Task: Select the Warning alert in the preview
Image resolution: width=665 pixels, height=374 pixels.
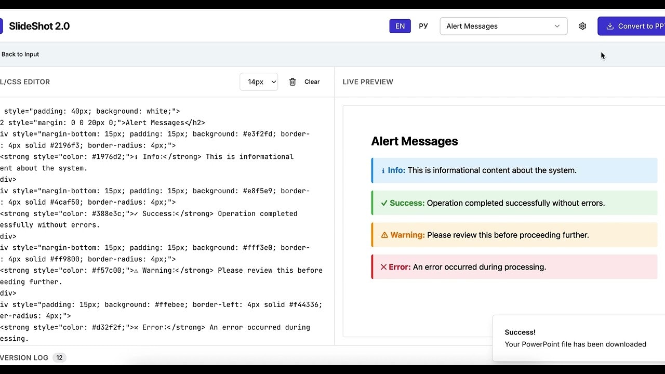Action: (514, 235)
